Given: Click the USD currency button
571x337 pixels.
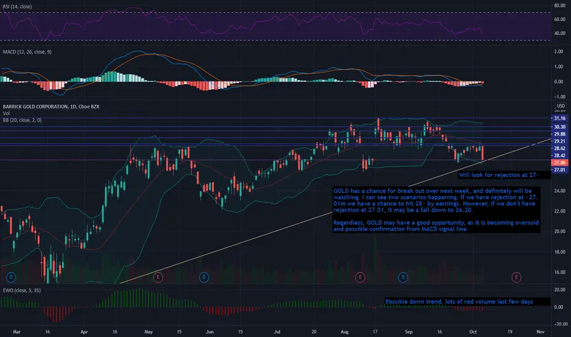Looking at the screenshot, I should pos(561,106).
